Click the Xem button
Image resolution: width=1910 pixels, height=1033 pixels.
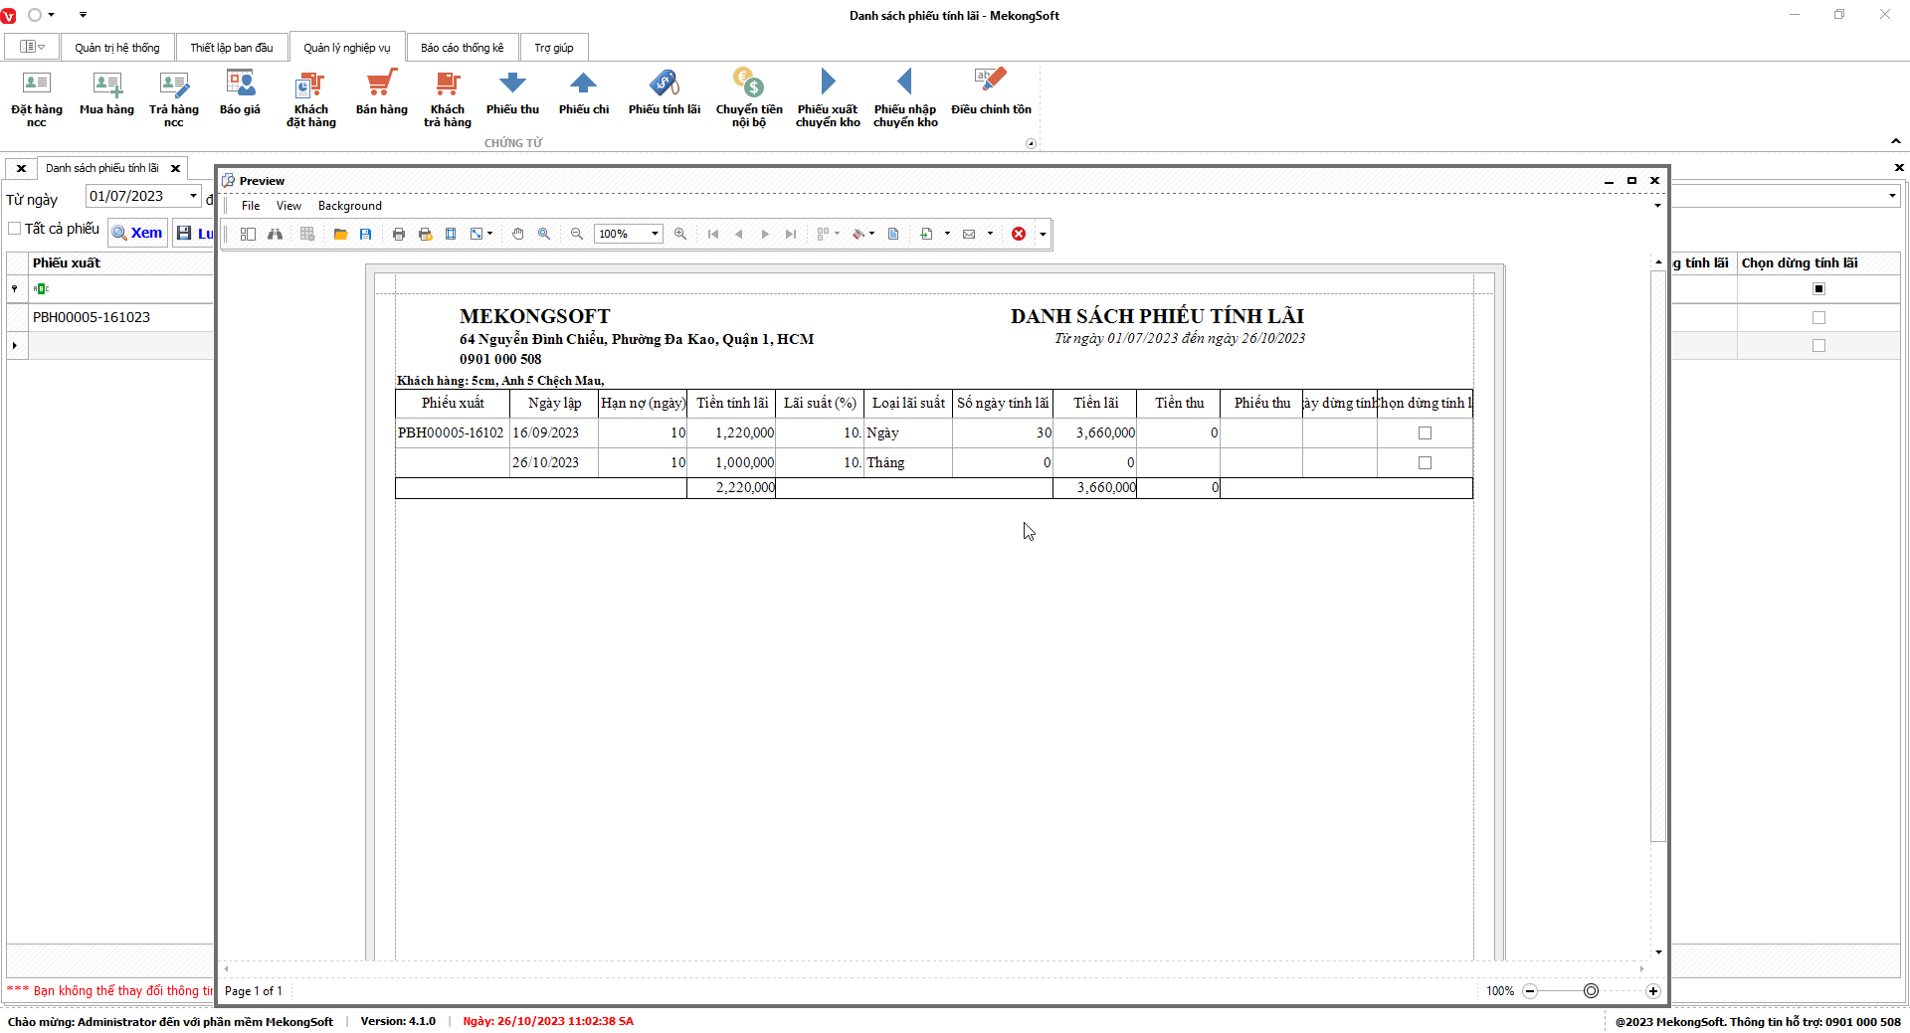(137, 233)
